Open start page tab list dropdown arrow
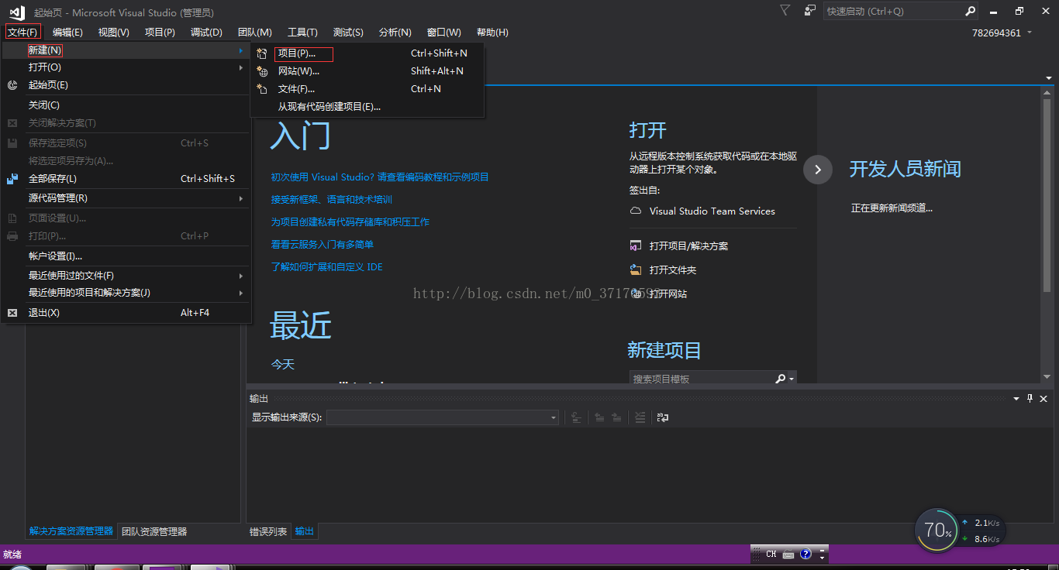Image resolution: width=1059 pixels, height=570 pixels. (1049, 78)
